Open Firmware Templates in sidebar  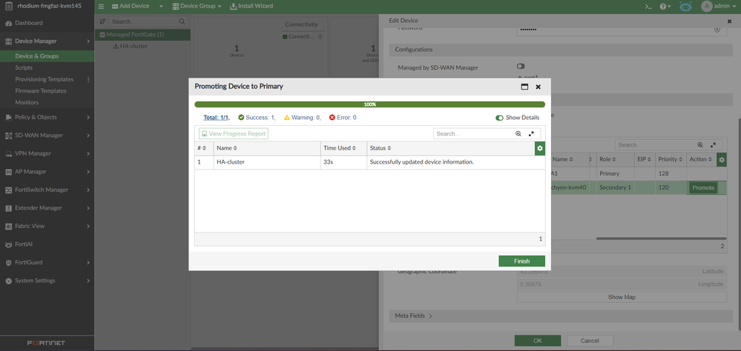coord(41,90)
